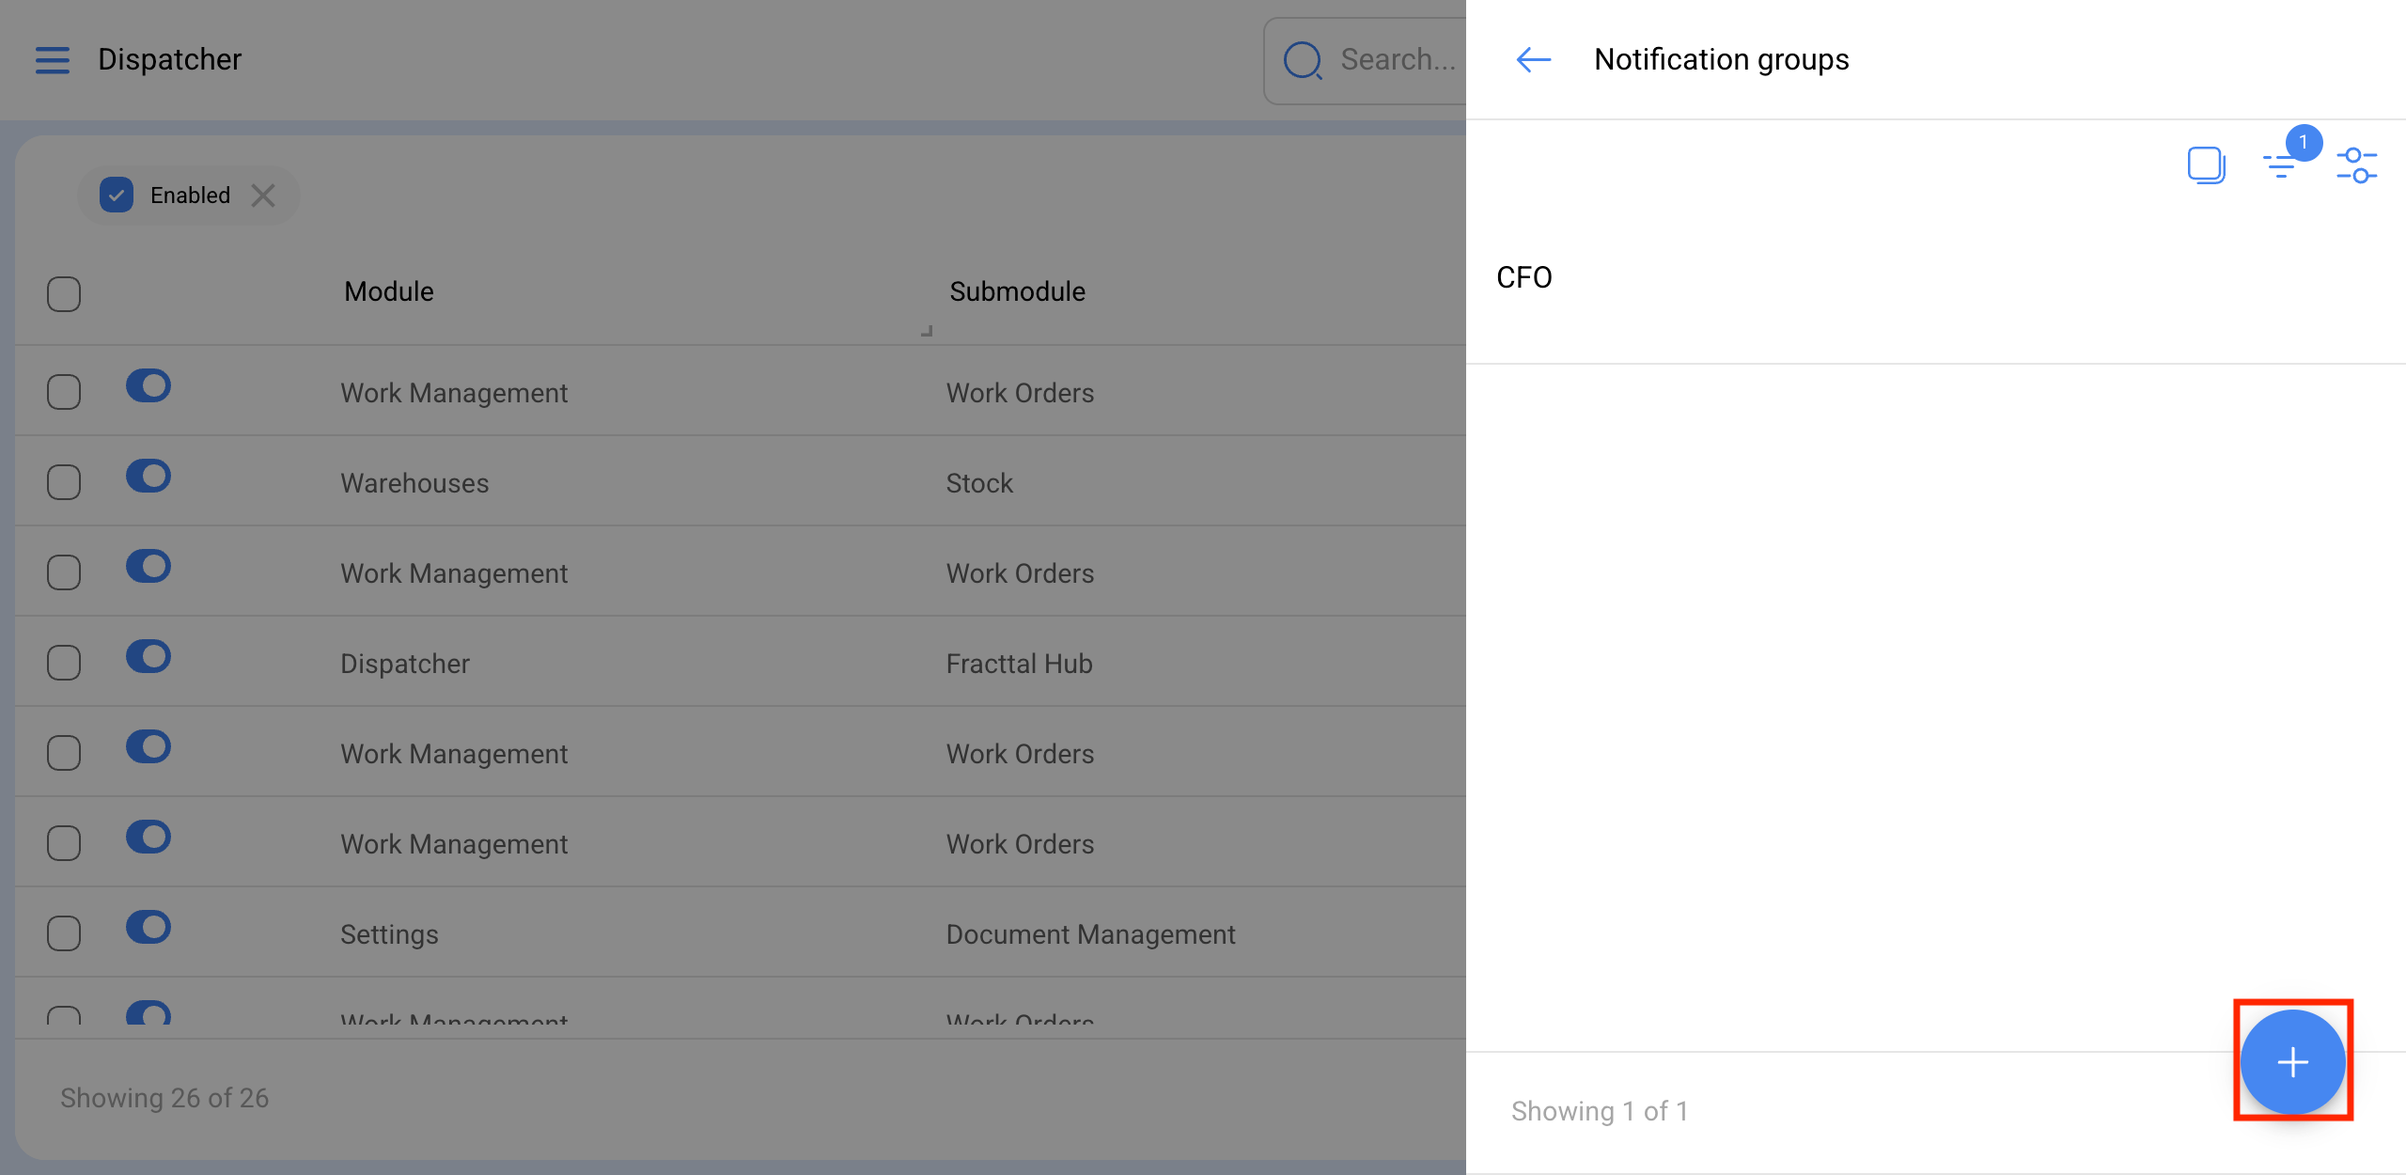The image size is (2406, 1175).
Task: Select the Settings row checkbox
Action: tap(64, 933)
